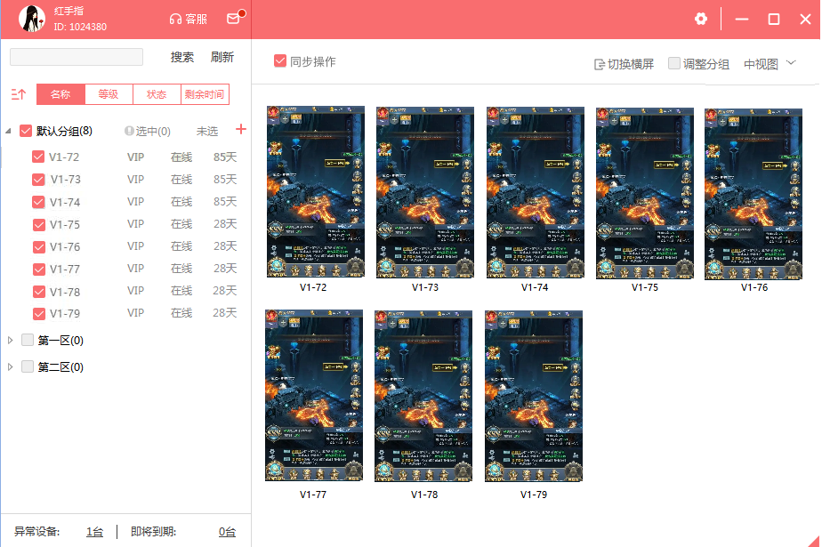Sort devices by 等级 tab
The image size is (822, 547).
[109, 94]
